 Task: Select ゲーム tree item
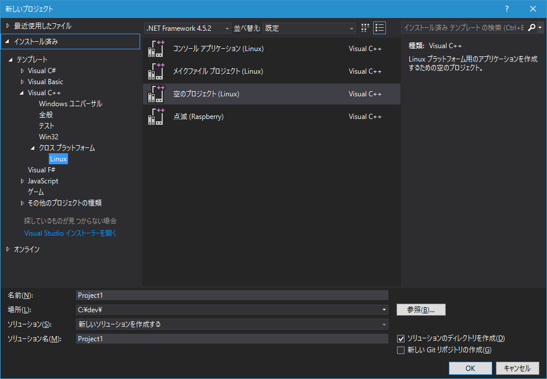[x=35, y=192]
